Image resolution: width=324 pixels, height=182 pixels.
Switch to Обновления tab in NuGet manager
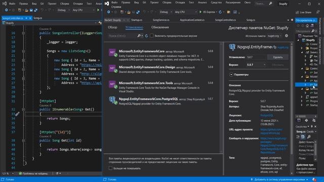point(160,27)
